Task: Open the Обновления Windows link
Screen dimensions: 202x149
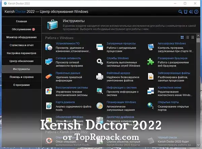Action: click(x=69, y=117)
